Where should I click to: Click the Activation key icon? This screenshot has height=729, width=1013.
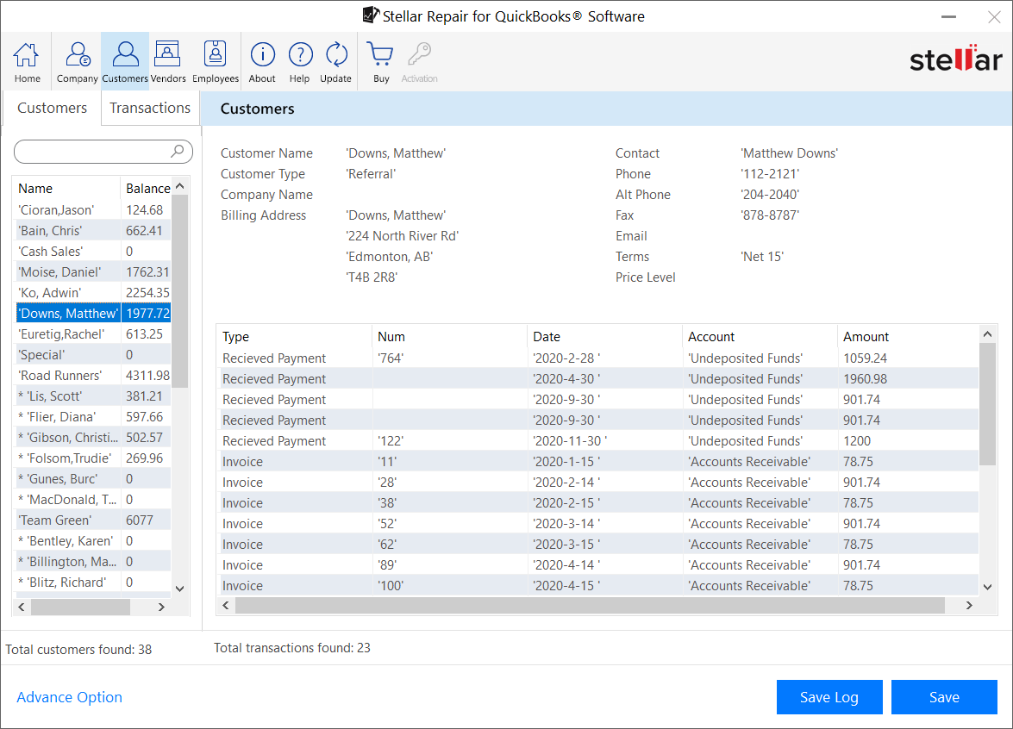(x=419, y=62)
